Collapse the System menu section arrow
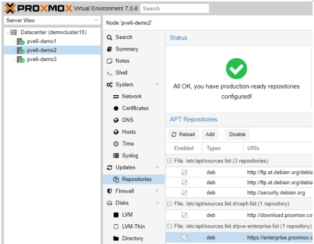Screen dimensions: 314x244 157,85
